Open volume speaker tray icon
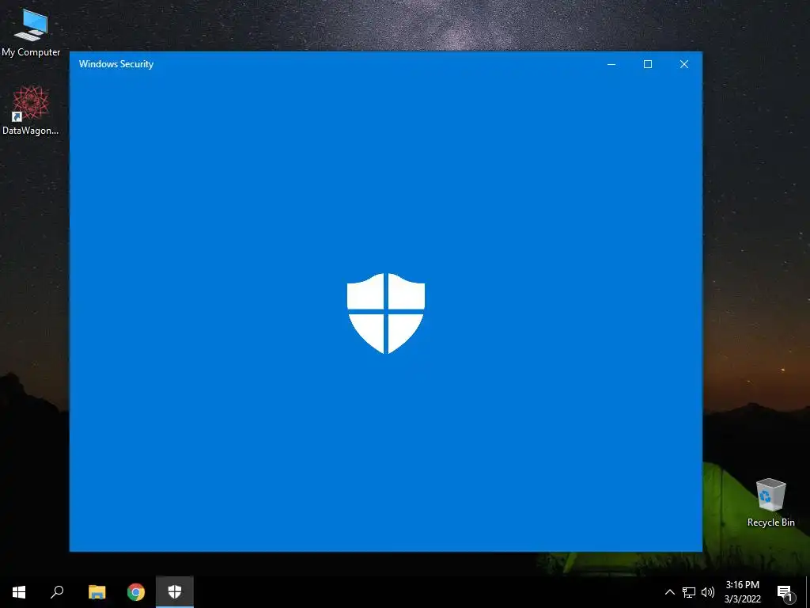 (708, 592)
